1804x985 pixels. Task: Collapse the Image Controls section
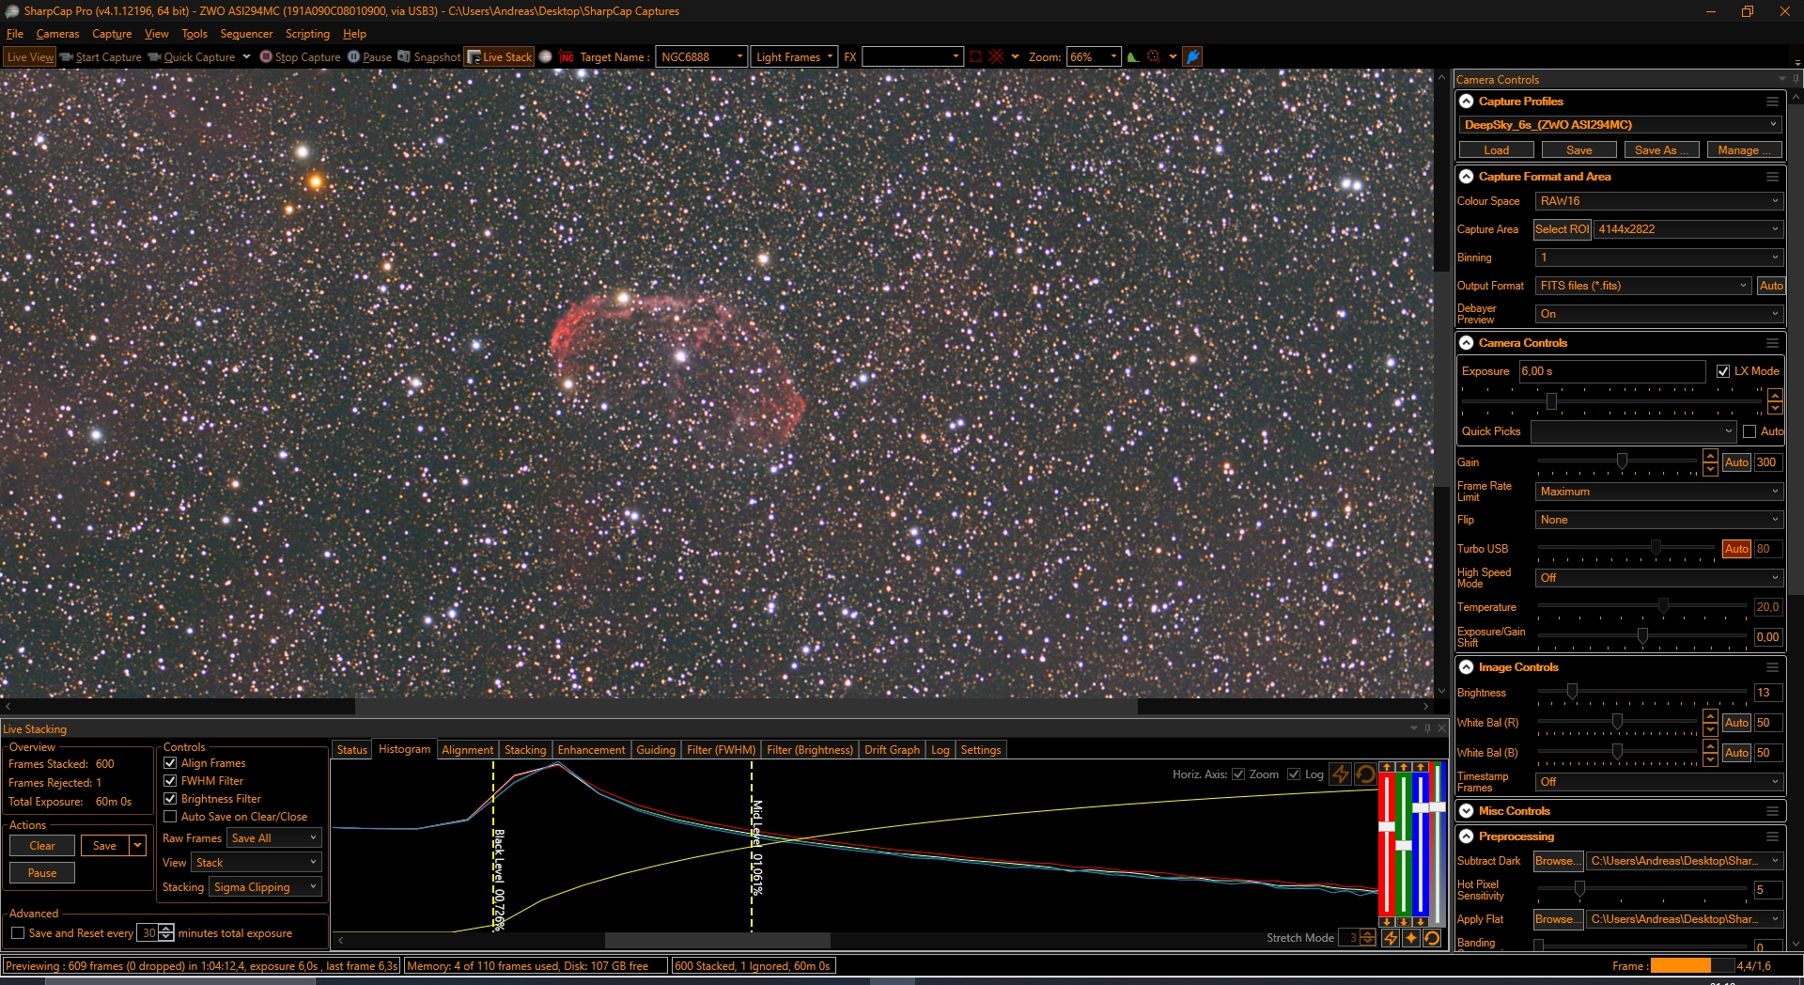click(1467, 667)
